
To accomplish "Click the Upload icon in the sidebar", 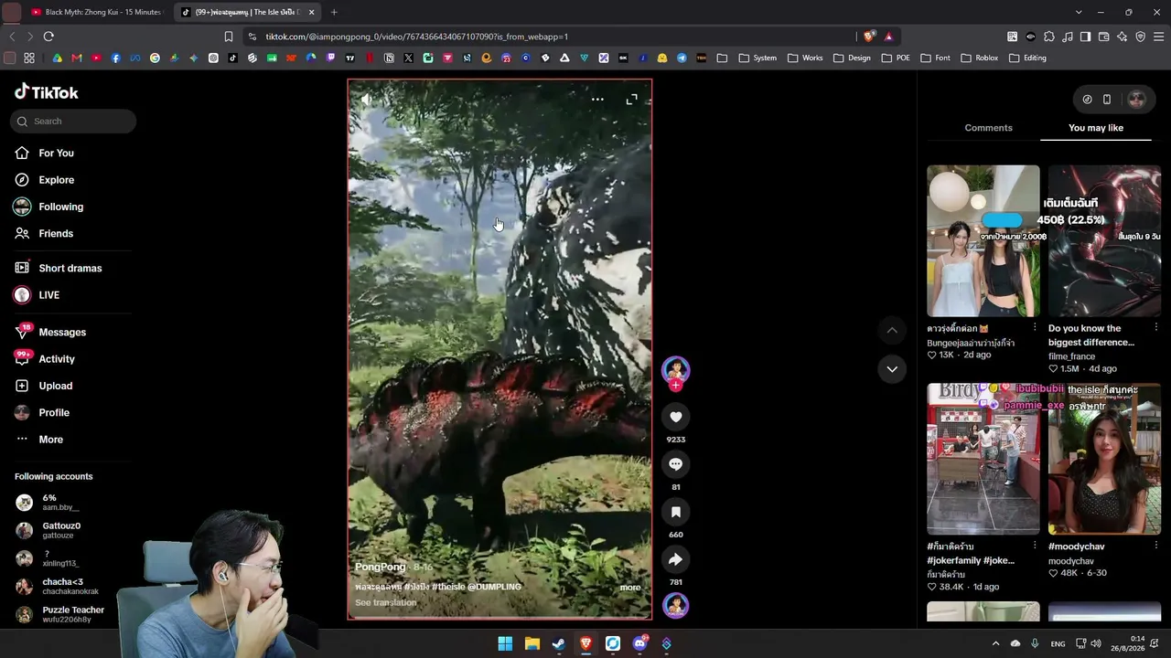I will [22, 386].
